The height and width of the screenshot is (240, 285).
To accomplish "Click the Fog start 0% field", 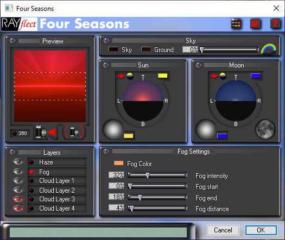I will 117,186.
